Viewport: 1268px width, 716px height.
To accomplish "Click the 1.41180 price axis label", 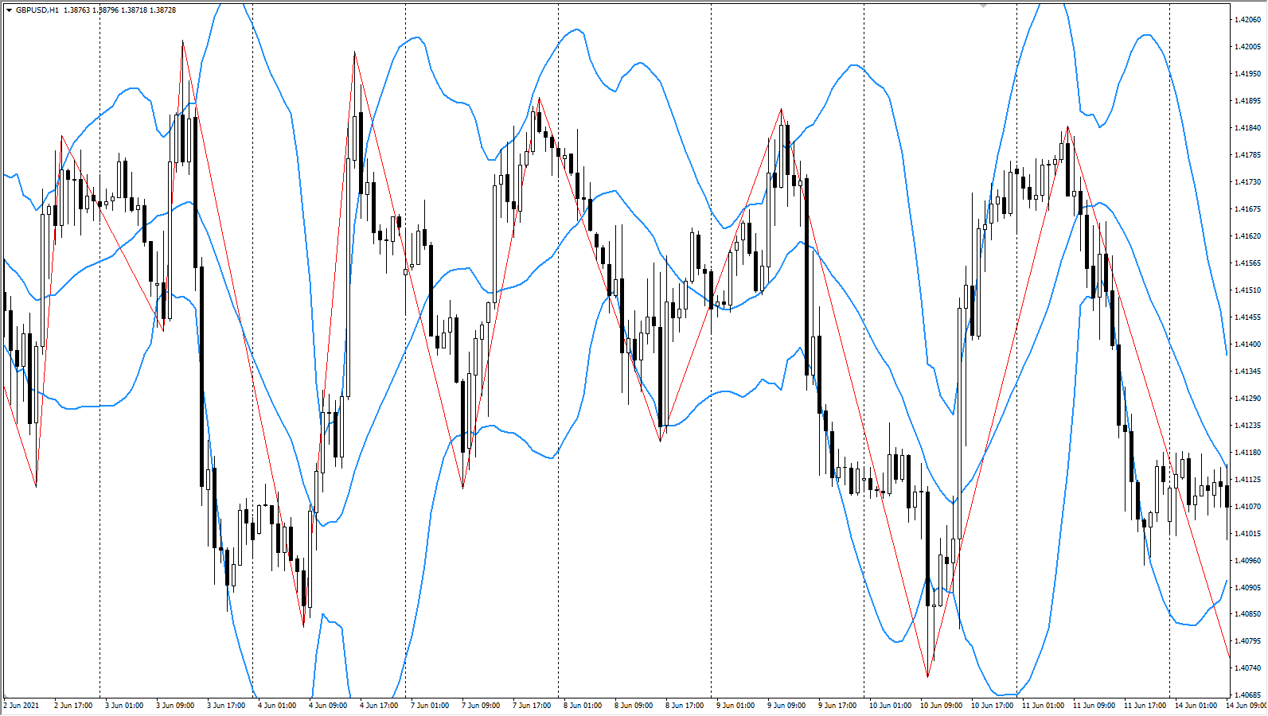I will tap(1247, 453).
